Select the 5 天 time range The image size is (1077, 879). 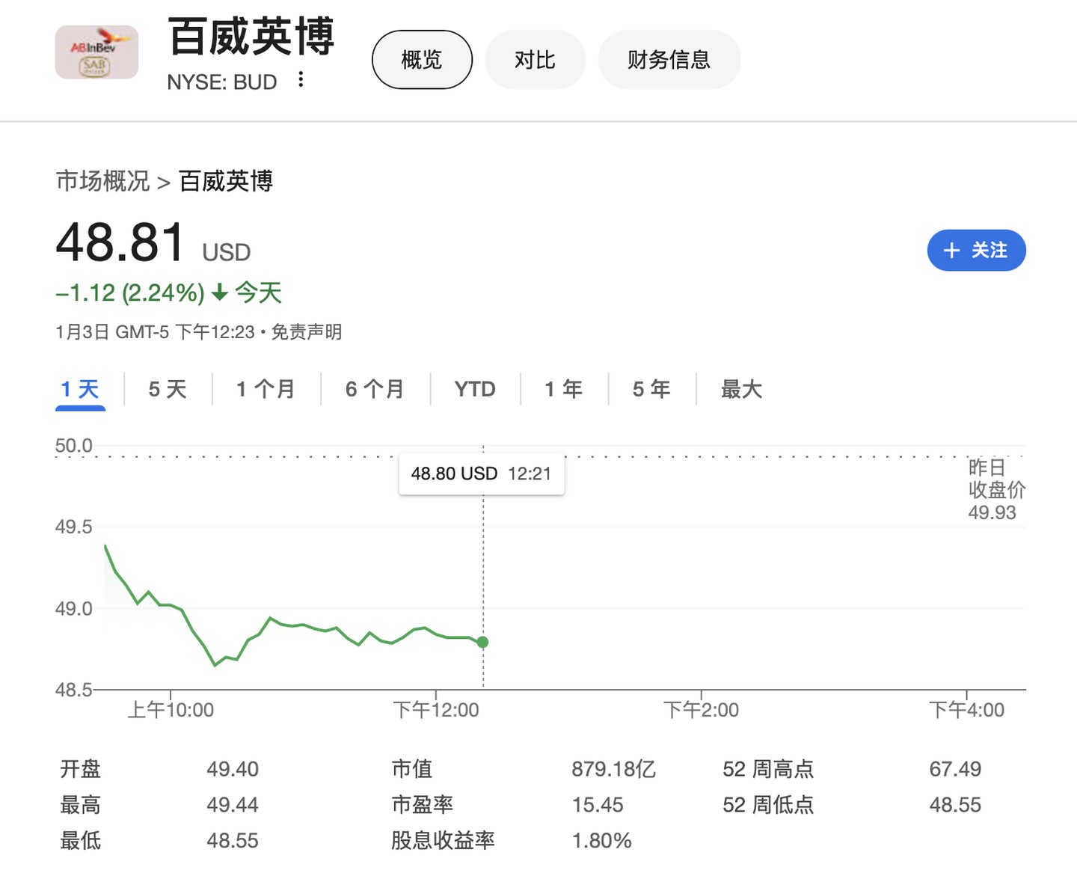[168, 389]
